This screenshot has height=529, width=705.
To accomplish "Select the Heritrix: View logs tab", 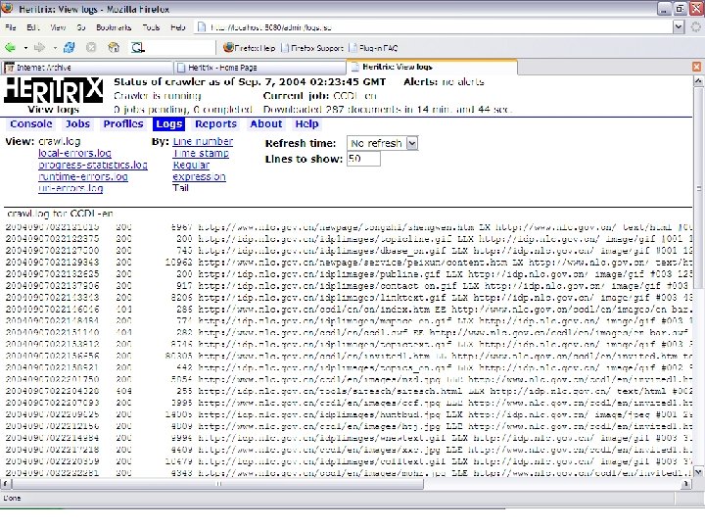I will pos(432,67).
